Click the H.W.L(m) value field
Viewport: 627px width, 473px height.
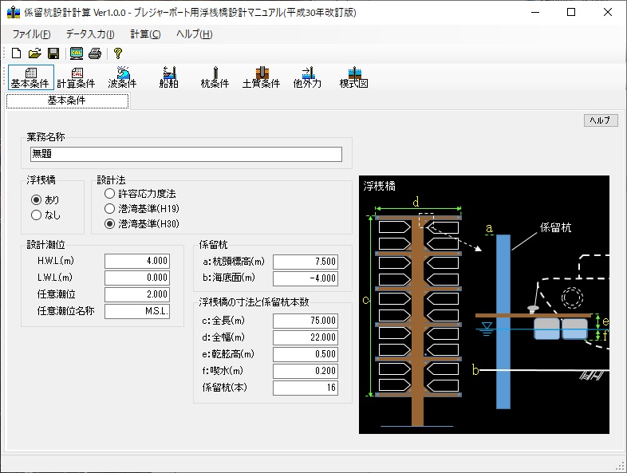click(x=136, y=261)
